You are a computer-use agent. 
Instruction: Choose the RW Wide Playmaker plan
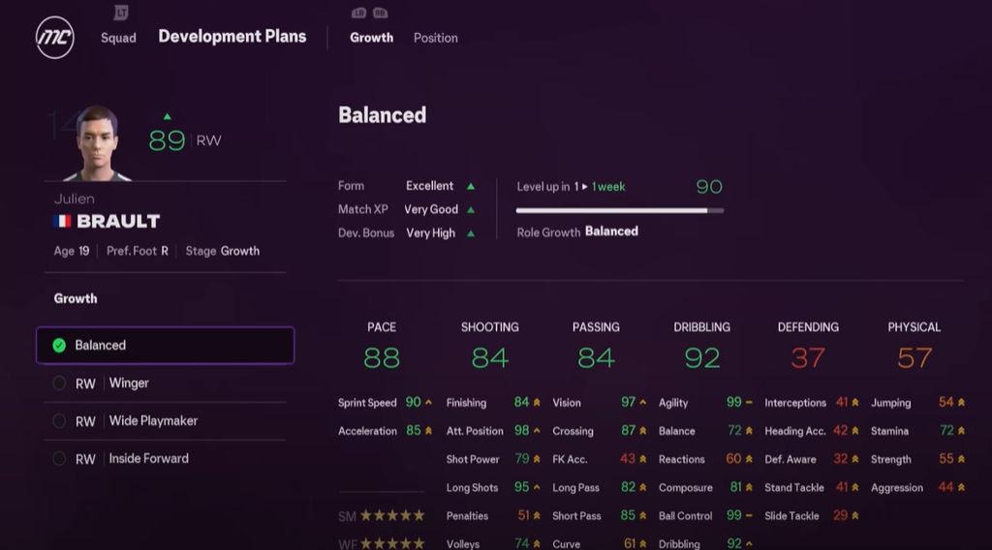(x=165, y=421)
